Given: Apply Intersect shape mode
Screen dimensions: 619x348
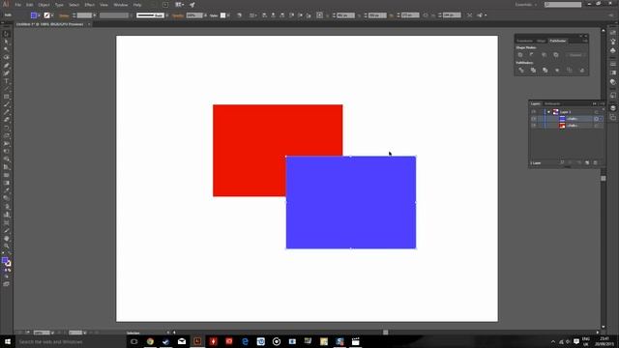Looking at the screenshot, I should click(544, 55).
